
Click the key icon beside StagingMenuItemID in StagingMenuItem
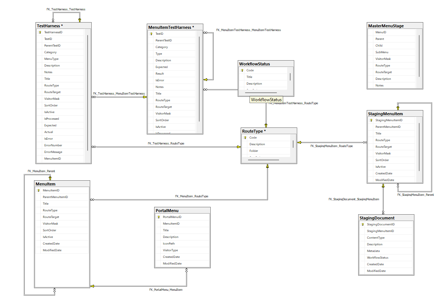371,120
